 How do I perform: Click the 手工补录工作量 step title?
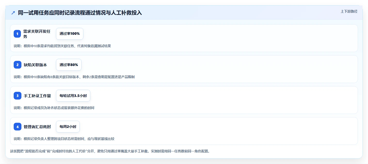point(37,96)
